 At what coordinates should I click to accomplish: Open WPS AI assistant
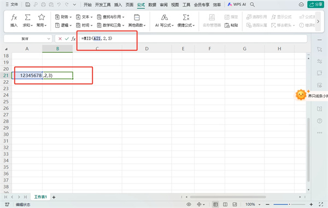pos(237,4)
